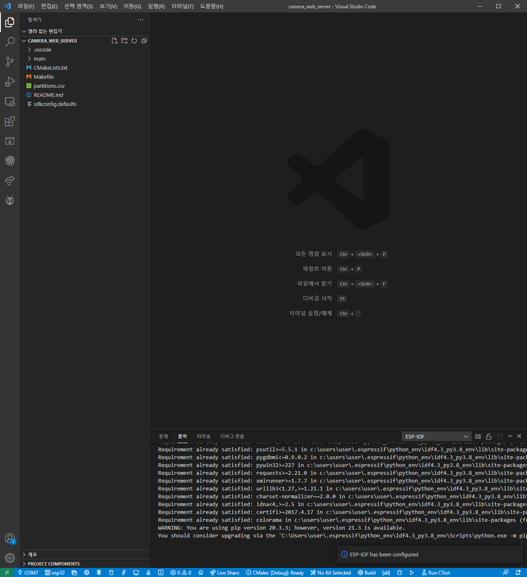Click CMake: [Debug]: Ready status item
Viewport: 527px width, 577px height.
(275, 572)
